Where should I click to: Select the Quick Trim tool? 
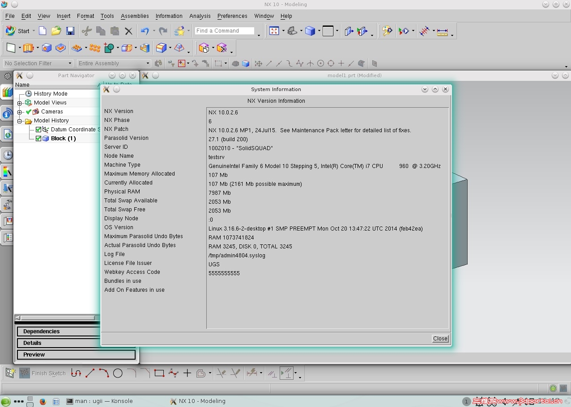[x=221, y=373]
